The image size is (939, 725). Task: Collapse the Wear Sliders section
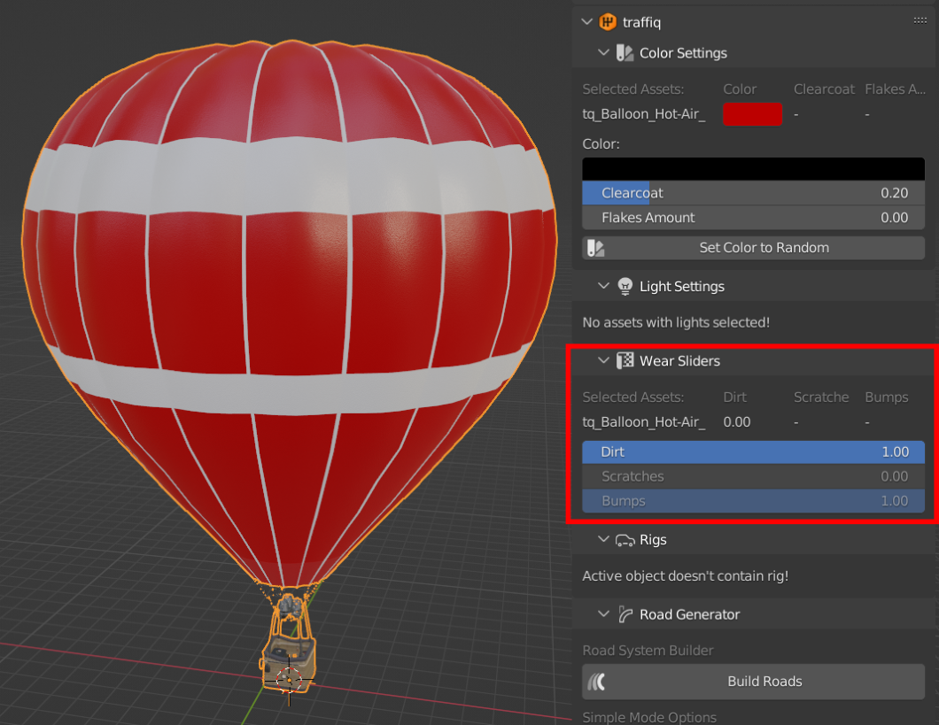(603, 361)
